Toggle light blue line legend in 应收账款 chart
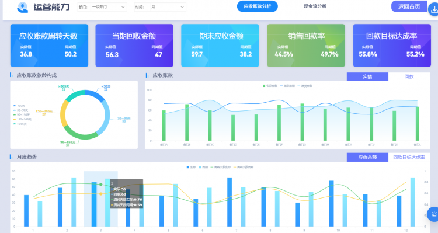Image resolution: width=438 pixels, height=233 pixels. tap(305, 86)
